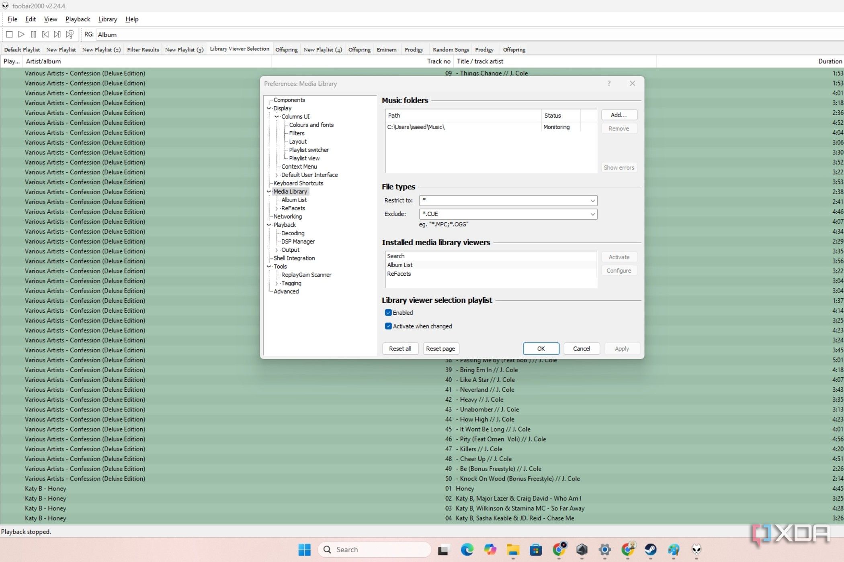Collapse the Playback tree node
This screenshot has width=844, height=562.
[269, 225]
